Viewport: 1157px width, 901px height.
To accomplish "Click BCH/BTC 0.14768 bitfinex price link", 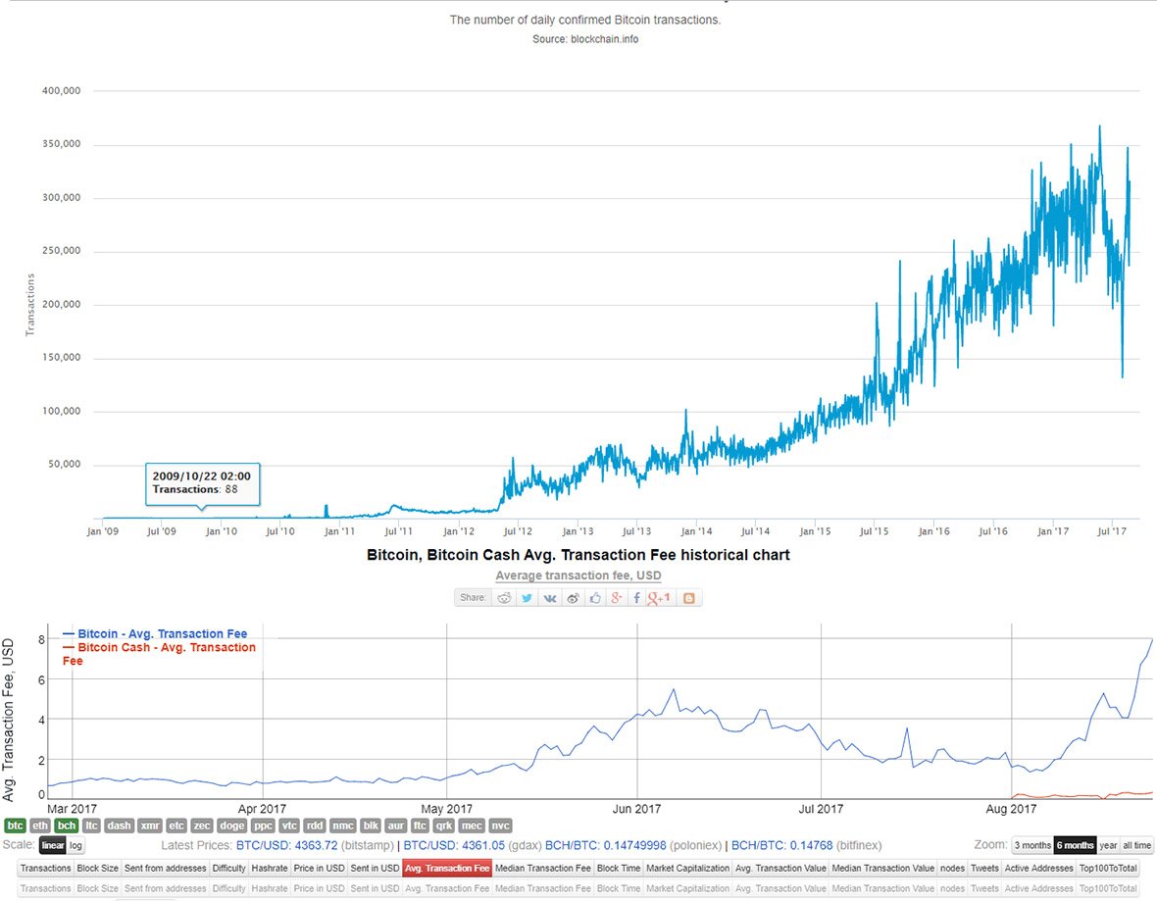I will point(781,846).
